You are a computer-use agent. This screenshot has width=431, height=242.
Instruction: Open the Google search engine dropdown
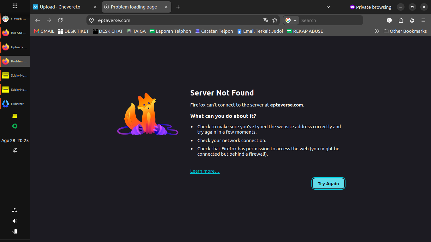point(291,20)
